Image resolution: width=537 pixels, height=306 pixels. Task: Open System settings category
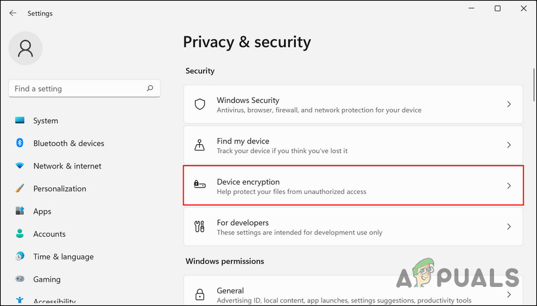45,121
